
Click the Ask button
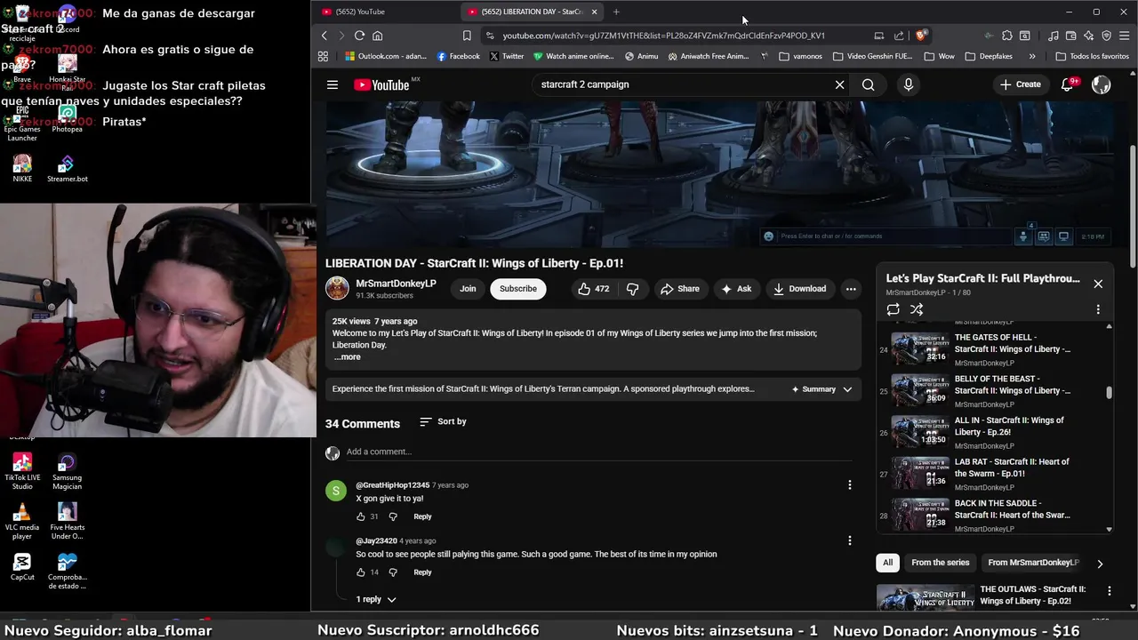pos(736,289)
